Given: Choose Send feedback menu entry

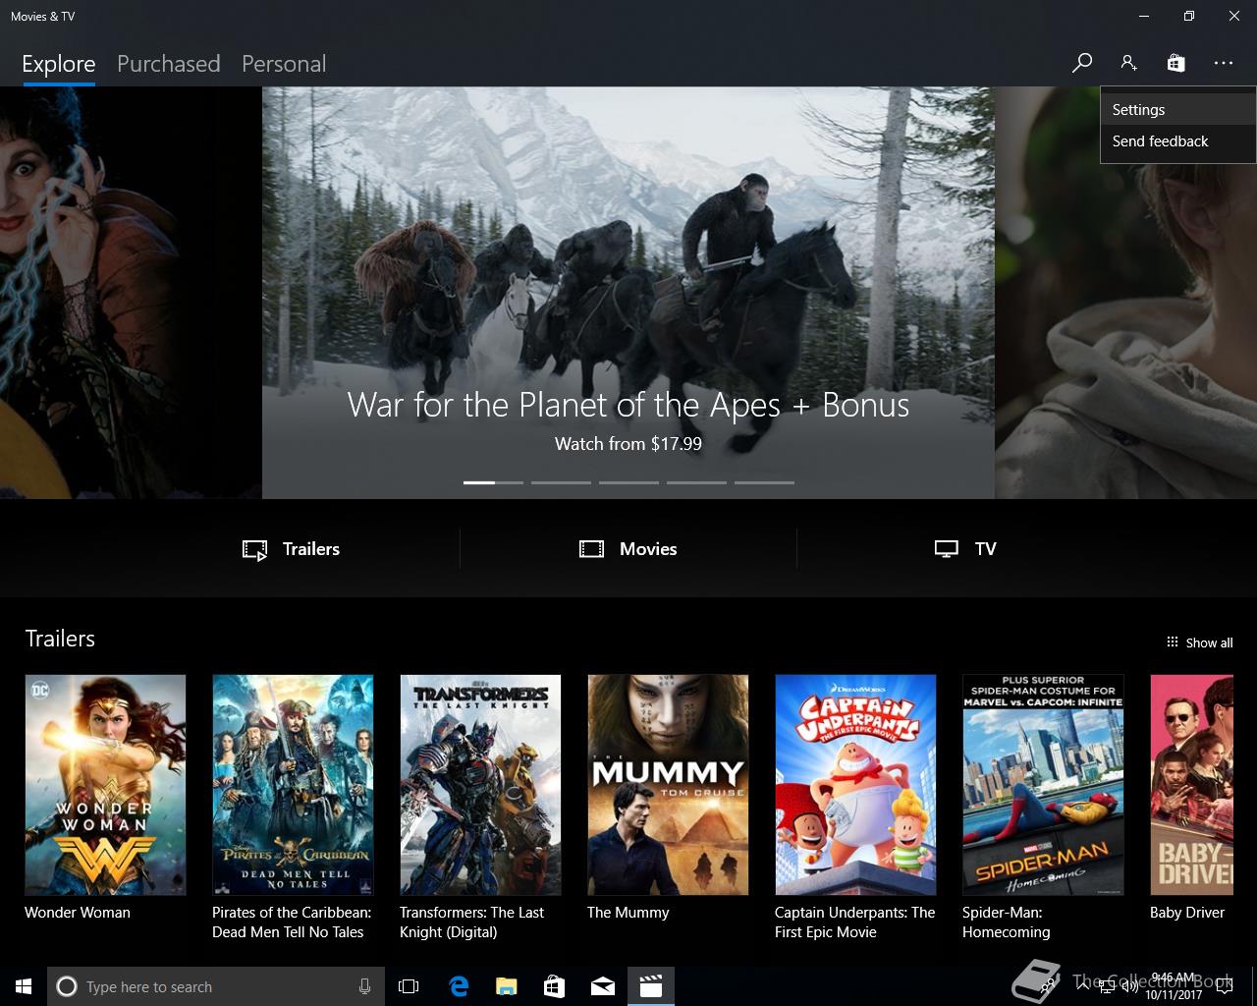Looking at the screenshot, I should [x=1177, y=141].
